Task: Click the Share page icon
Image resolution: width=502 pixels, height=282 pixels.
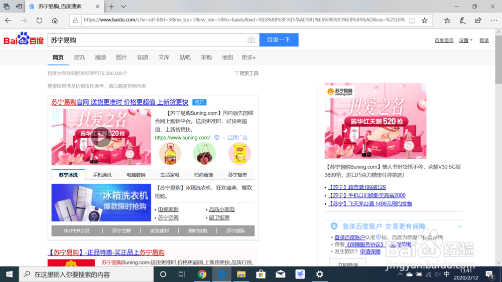Action: click(x=478, y=21)
